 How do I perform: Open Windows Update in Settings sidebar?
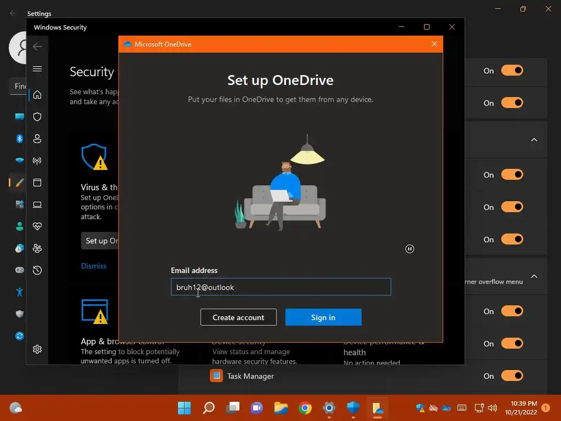point(20,336)
